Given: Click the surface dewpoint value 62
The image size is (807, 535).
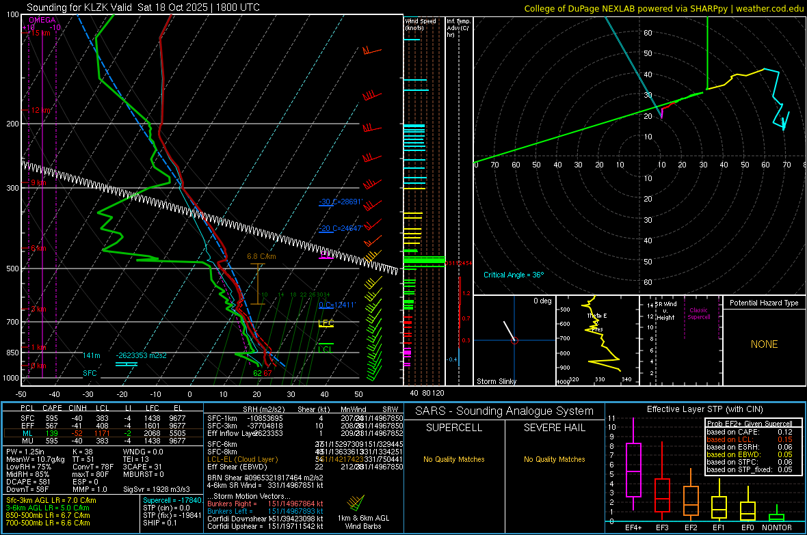Looking at the screenshot, I should (257, 373).
